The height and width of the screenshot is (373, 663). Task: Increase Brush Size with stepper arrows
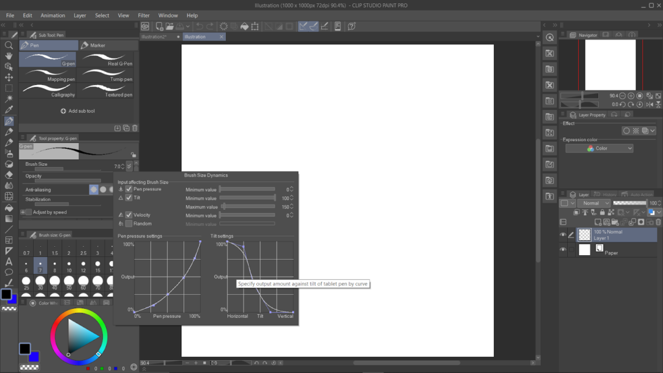(x=122, y=166)
